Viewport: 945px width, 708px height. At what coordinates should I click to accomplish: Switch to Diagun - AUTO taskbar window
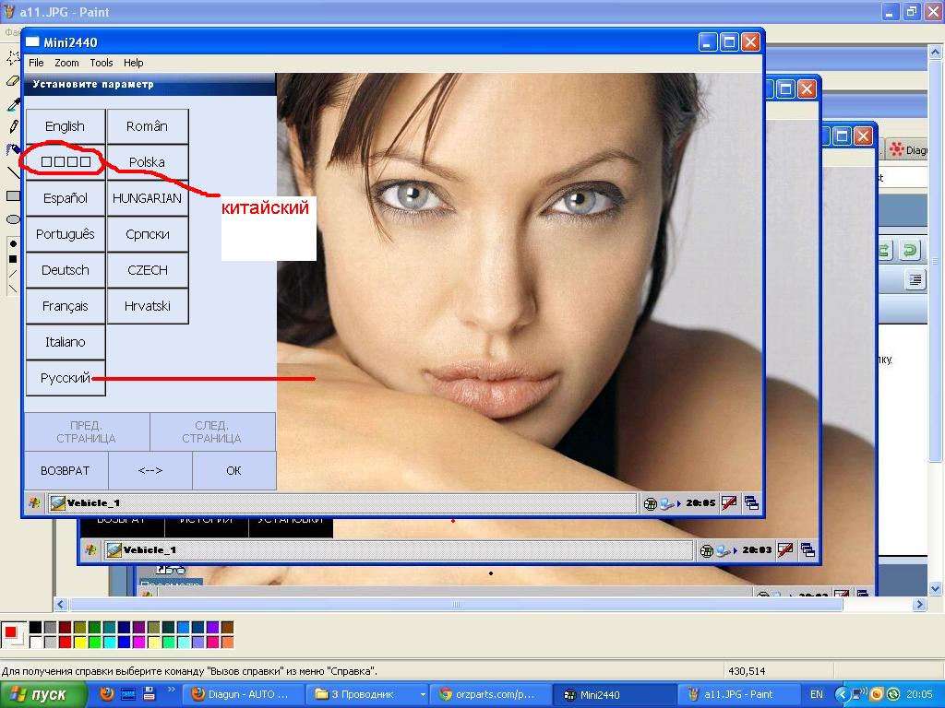(x=243, y=695)
